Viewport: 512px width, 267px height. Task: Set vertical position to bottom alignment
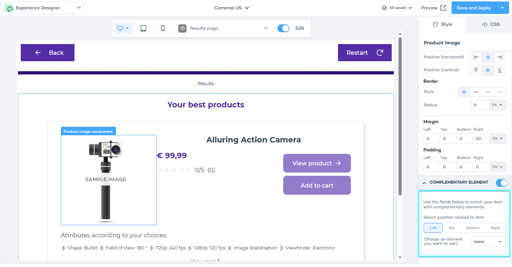pyautogui.click(x=500, y=70)
